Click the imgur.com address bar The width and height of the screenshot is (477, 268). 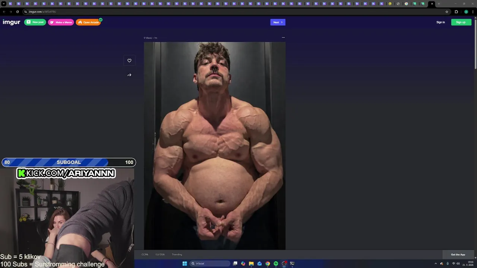[237, 12]
